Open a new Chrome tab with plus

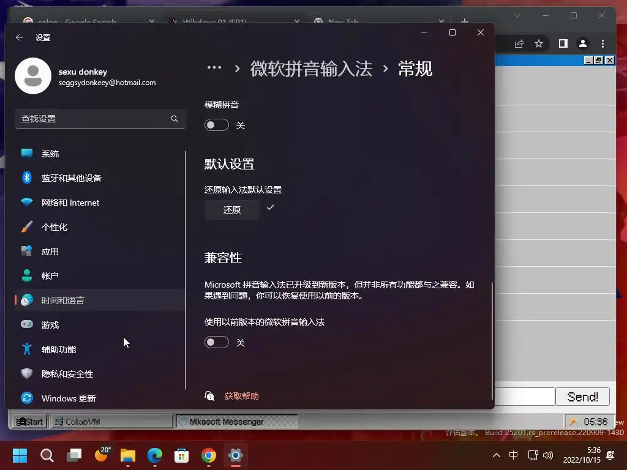[x=465, y=20]
